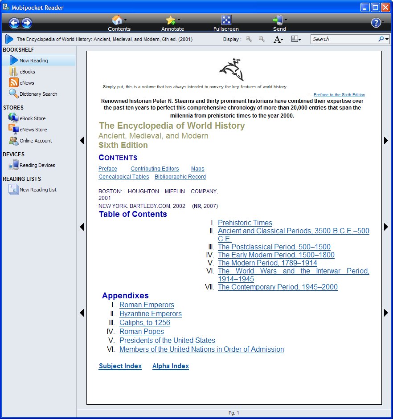Open the eBooks library
Screen dimensions: 393x419
(x=22, y=72)
